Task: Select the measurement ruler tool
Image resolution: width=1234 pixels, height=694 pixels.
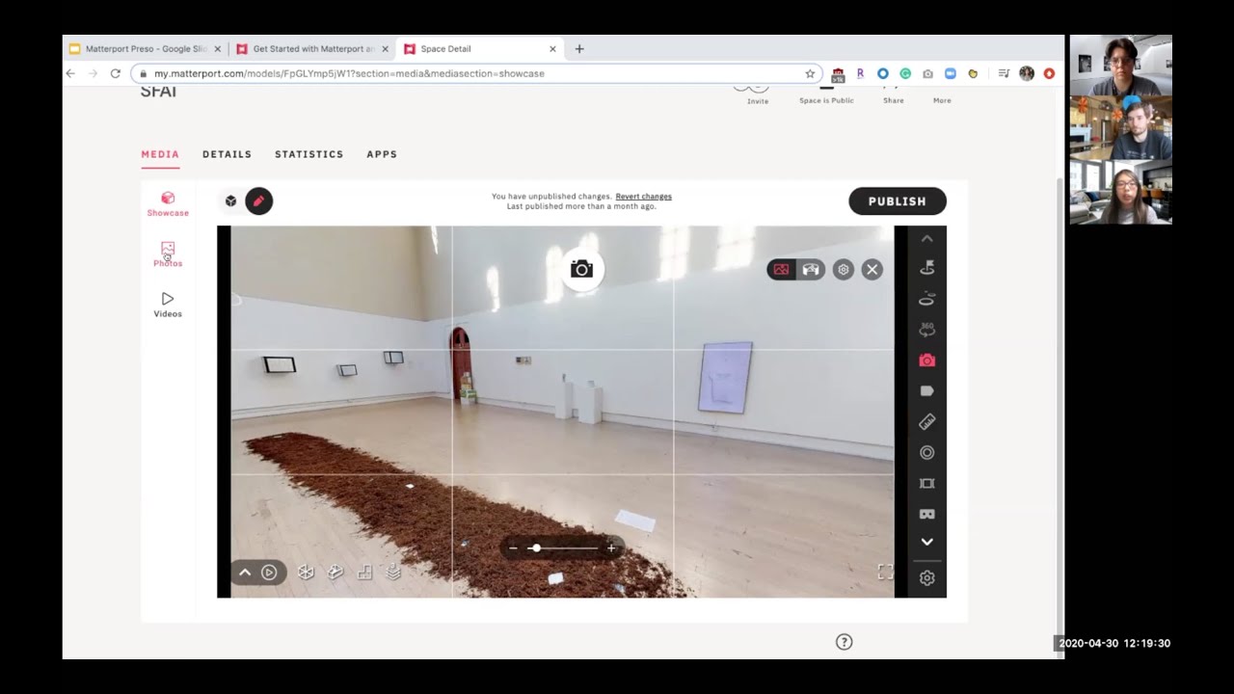Action: pos(926,421)
